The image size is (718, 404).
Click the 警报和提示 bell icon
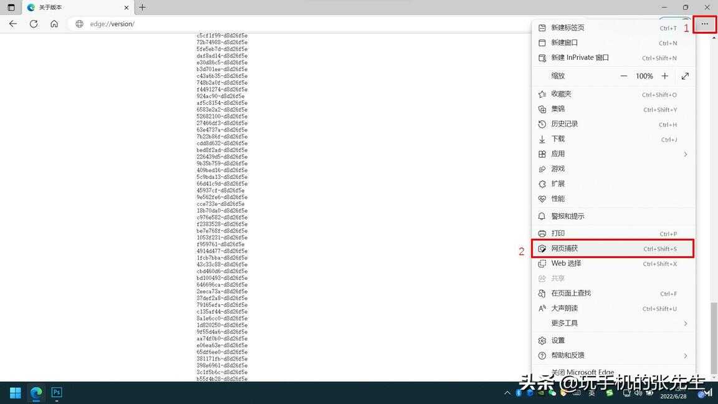542,216
